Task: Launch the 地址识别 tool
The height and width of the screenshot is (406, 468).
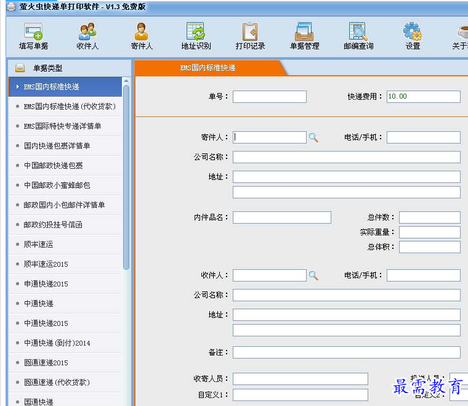Action: point(196,36)
